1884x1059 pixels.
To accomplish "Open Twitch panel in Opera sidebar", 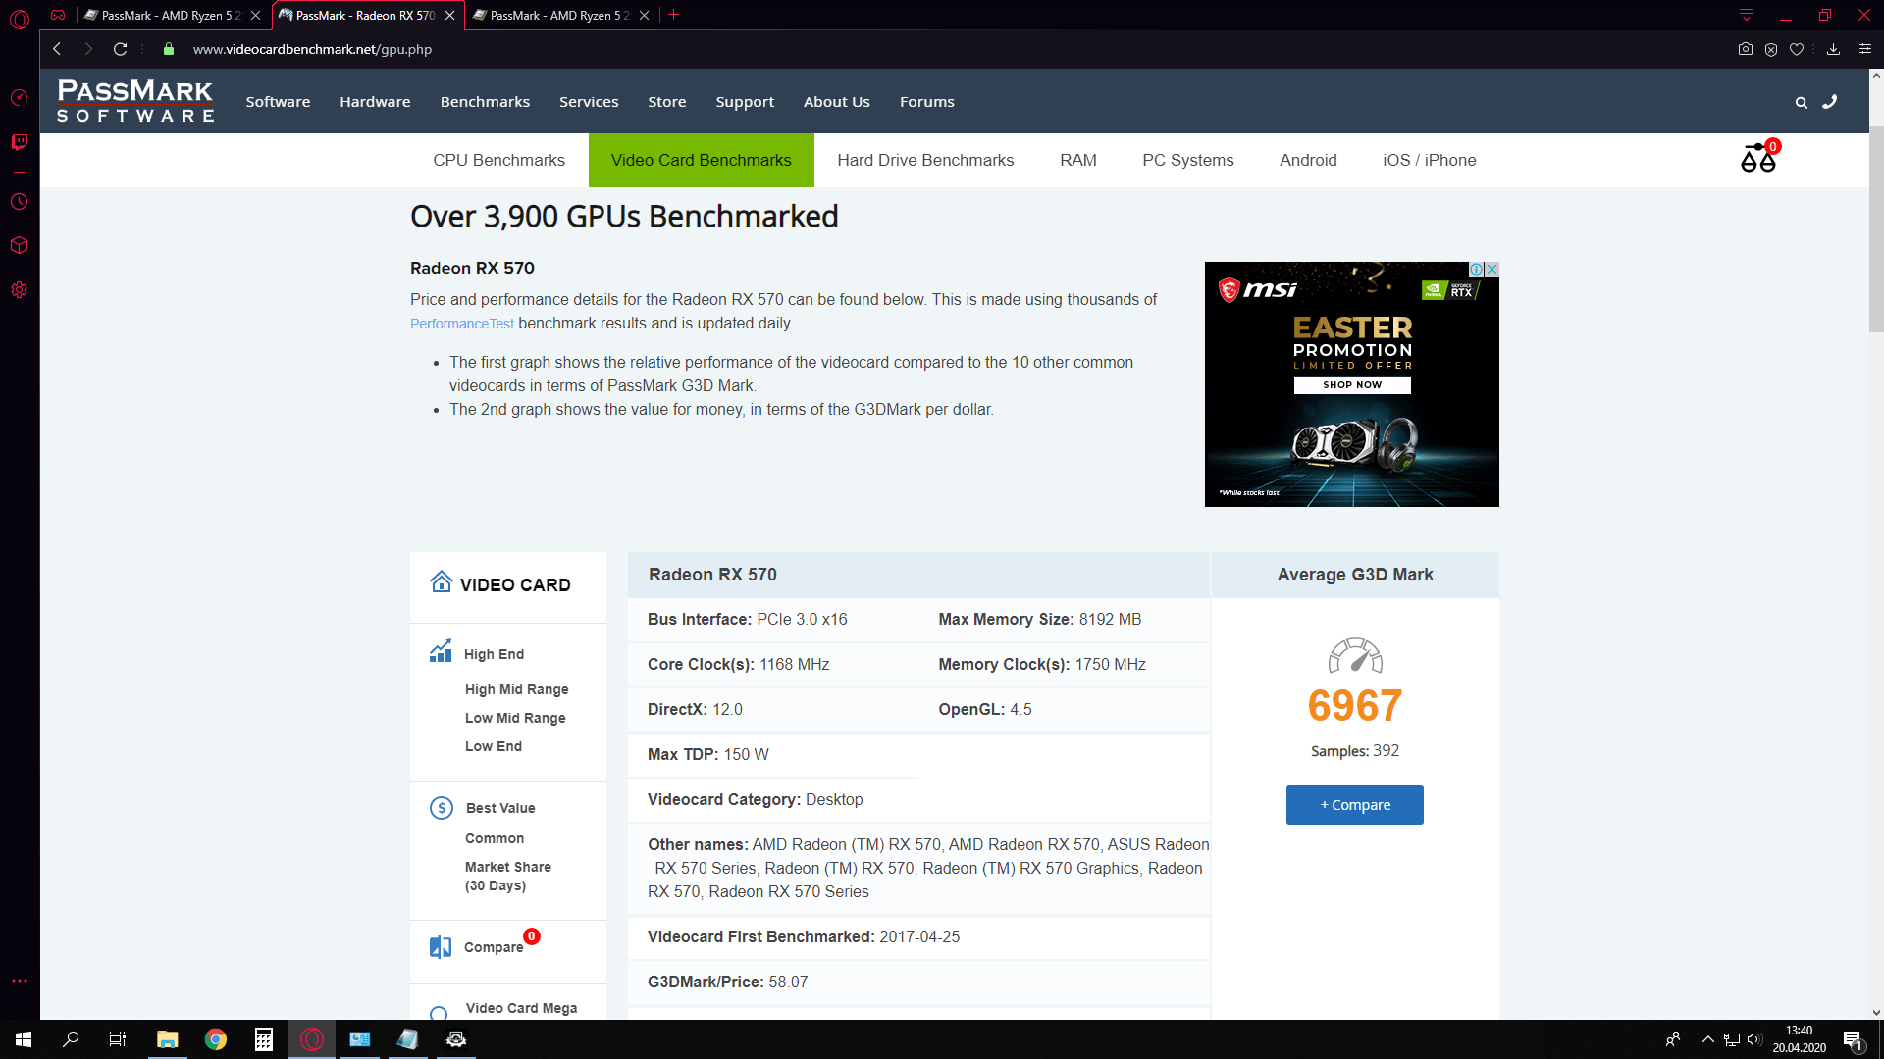I will 19,143.
